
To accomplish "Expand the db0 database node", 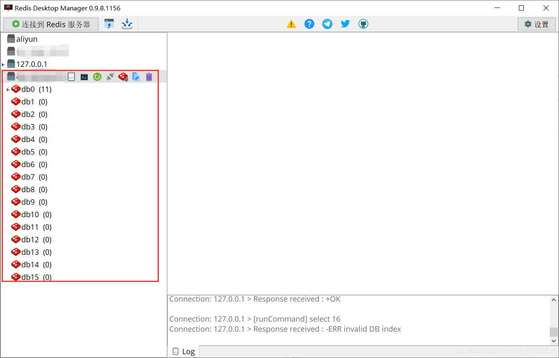I will pyautogui.click(x=8, y=89).
